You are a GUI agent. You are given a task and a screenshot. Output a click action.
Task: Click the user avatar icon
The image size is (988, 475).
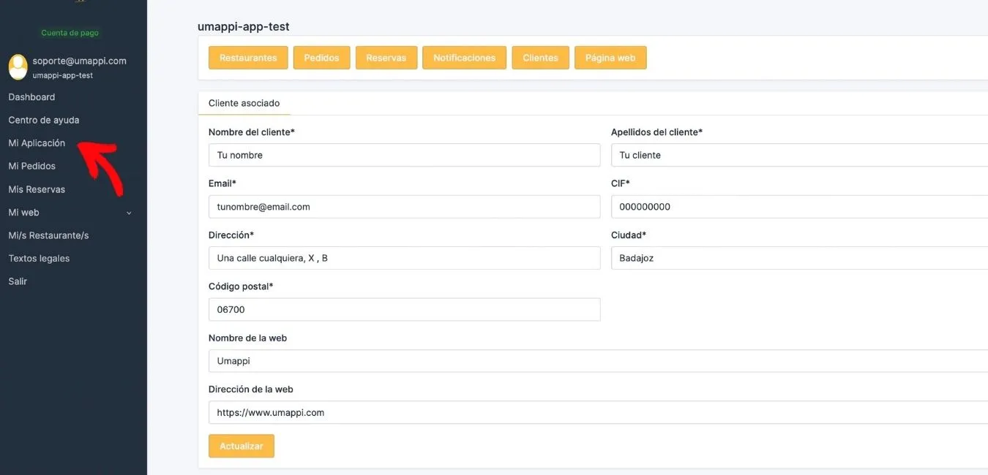pos(18,67)
